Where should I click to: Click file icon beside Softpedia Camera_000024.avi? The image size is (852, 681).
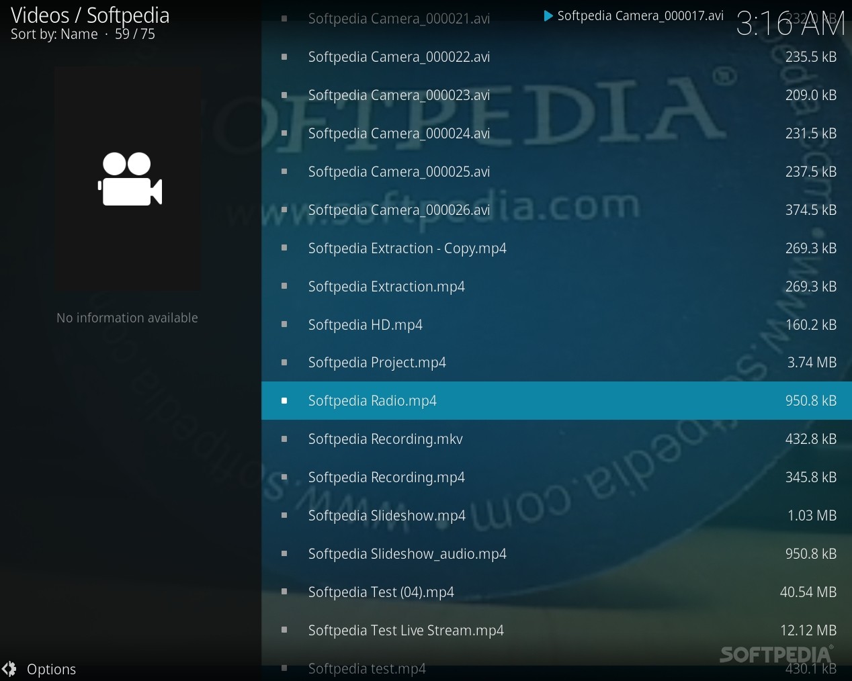pos(284,134)
